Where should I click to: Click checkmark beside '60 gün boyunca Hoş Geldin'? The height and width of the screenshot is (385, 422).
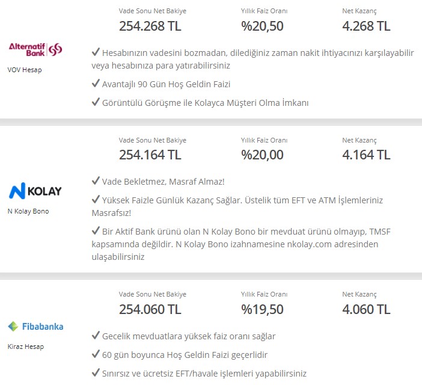pyautogui.click(x=96, y=354)
